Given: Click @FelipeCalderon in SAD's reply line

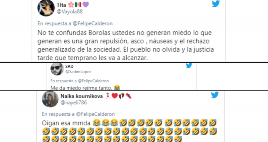Looking at the screenshot, I should [x=93, y=81].
